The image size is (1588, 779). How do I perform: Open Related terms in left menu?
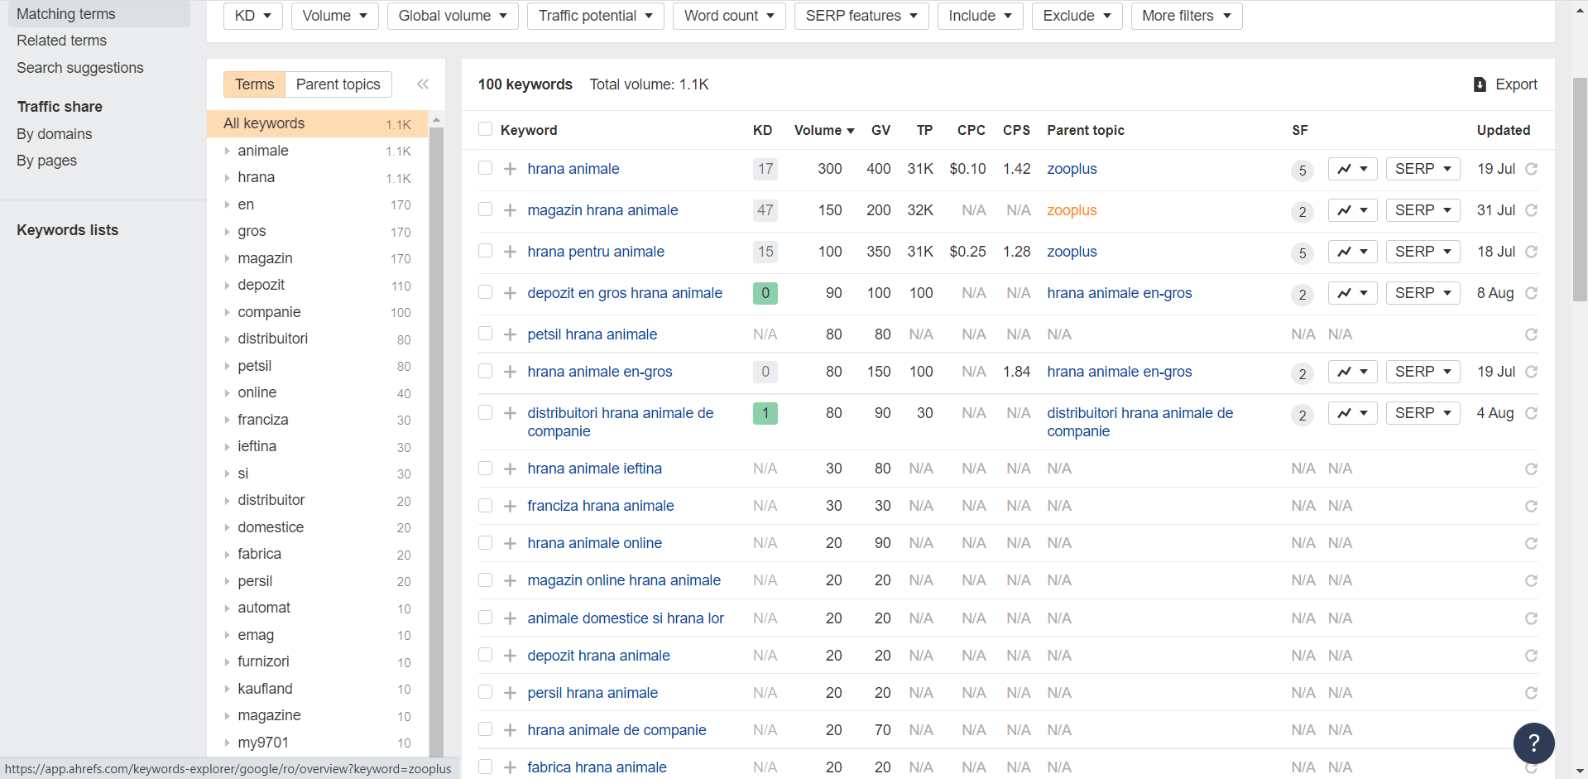[x=62, y=41]
